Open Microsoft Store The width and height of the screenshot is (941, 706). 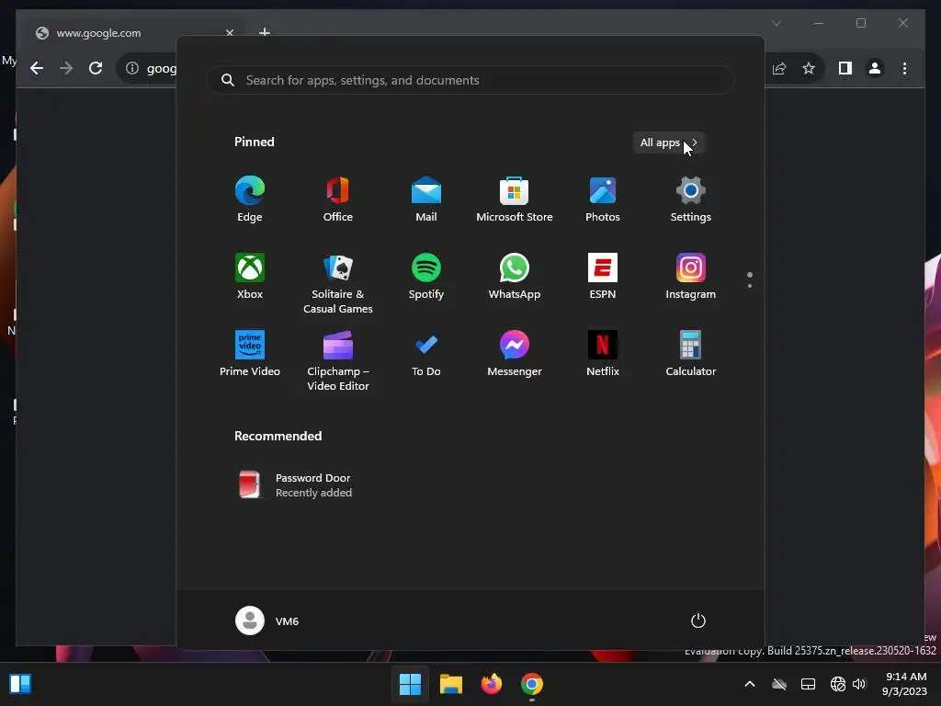515,199
